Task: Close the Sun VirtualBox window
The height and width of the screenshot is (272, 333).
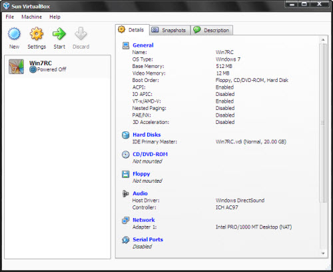Action: [320, 4]
